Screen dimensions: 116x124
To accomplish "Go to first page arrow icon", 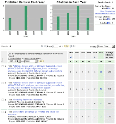I will tap(42, 46).
